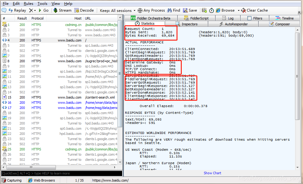303x184 pixels.
Task: Click the Show Chart link
Action: point(212,173)
